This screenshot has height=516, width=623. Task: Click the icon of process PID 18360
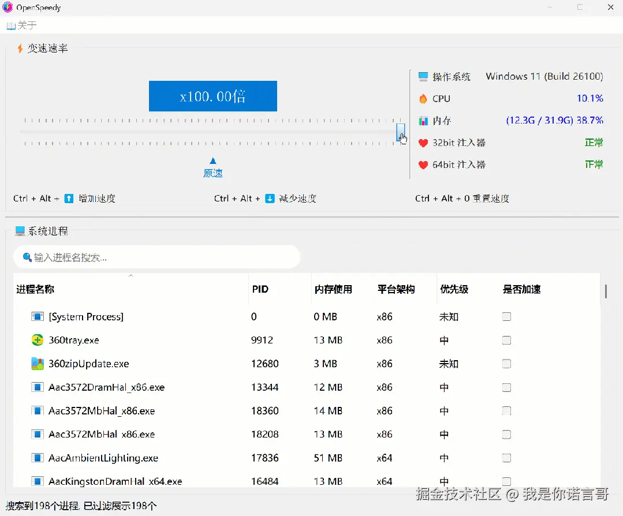[x=38, y=411]
